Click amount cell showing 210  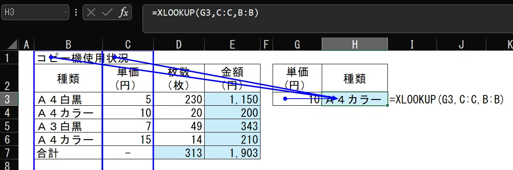click(232, 139)
